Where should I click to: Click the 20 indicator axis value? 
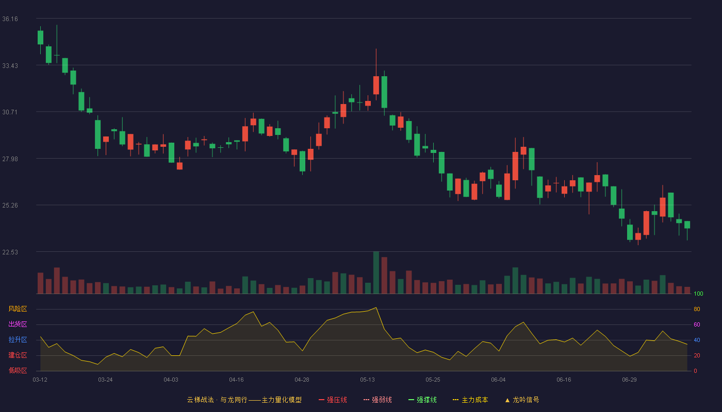(x=697, y=355)
